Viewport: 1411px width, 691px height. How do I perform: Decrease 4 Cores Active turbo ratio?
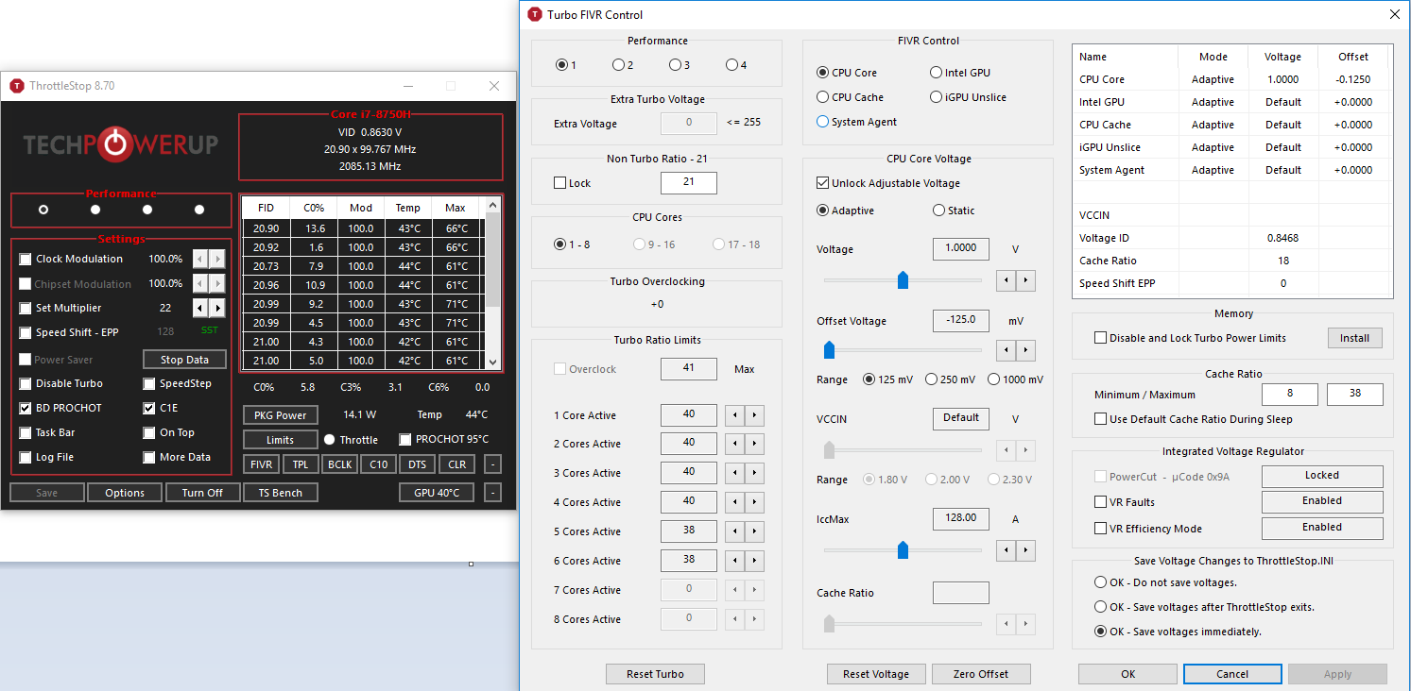[x=734, y=502]
